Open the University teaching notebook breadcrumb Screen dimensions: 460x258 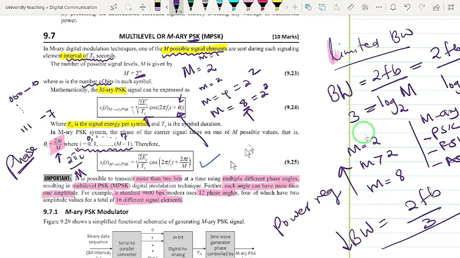[25, 7]
